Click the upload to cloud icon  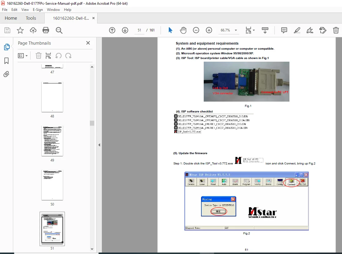[33, 30]
